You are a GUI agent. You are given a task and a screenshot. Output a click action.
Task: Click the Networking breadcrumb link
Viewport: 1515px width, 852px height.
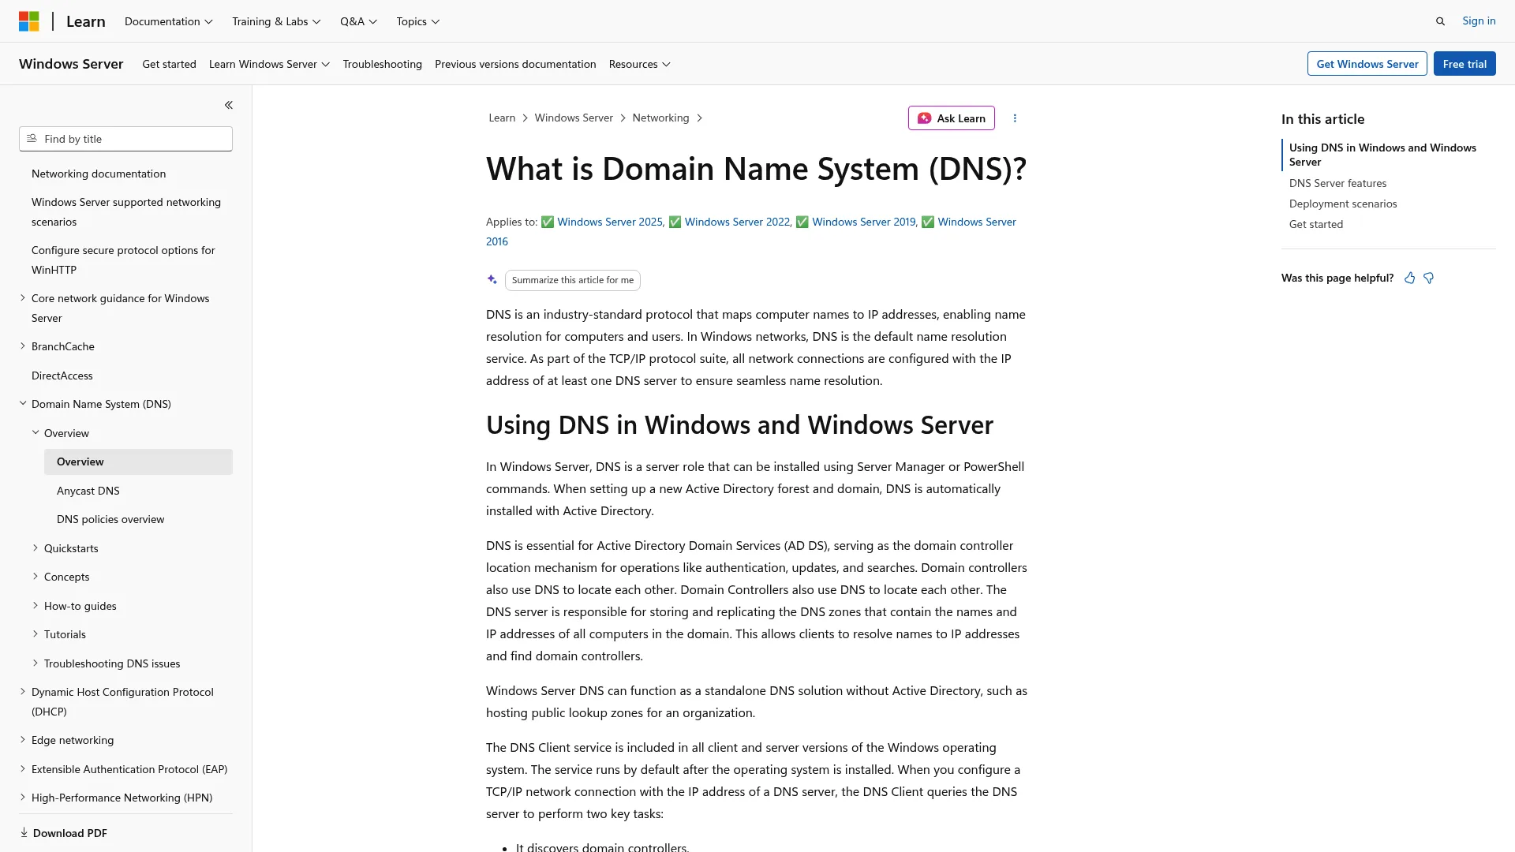(660, 118)
